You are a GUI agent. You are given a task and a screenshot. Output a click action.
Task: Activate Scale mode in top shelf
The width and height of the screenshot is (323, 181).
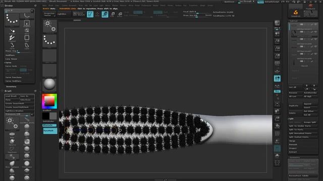113,14
